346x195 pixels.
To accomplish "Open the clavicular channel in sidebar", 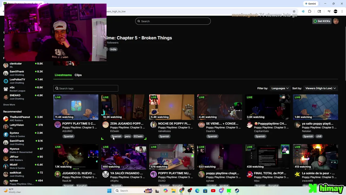I will tap(23, 65).
